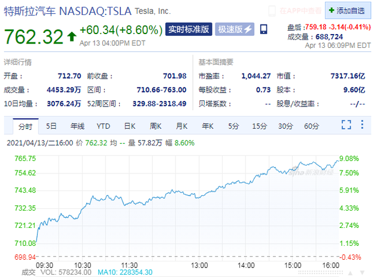The image size is (377, 277).
Task: Click the current price 762.32
Action: (x=34, y=36)
